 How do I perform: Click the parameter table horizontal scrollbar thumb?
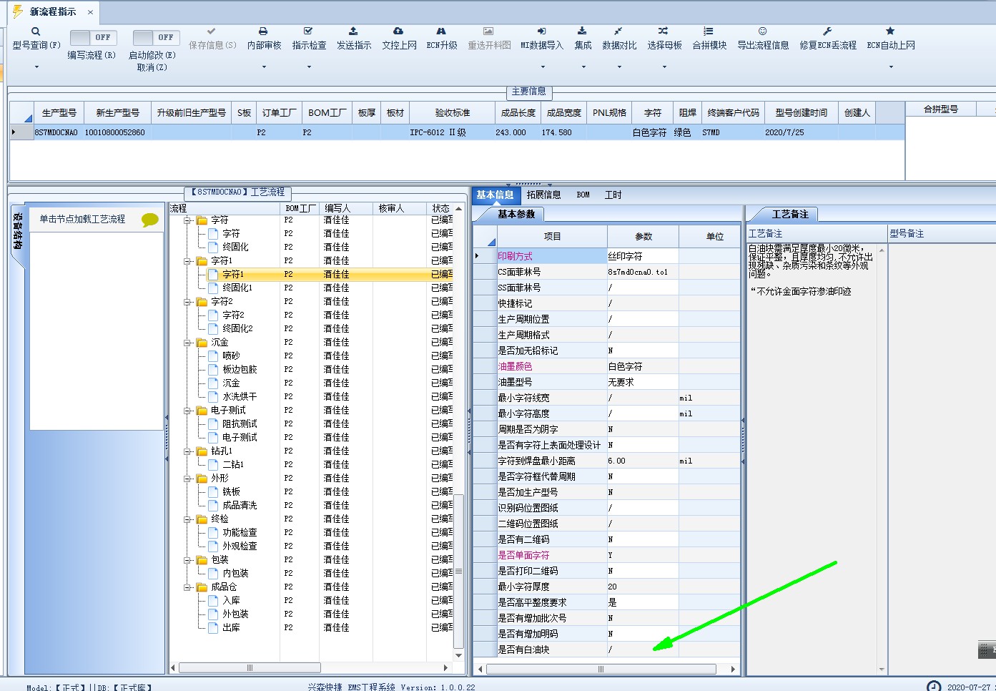click(601, 669)
